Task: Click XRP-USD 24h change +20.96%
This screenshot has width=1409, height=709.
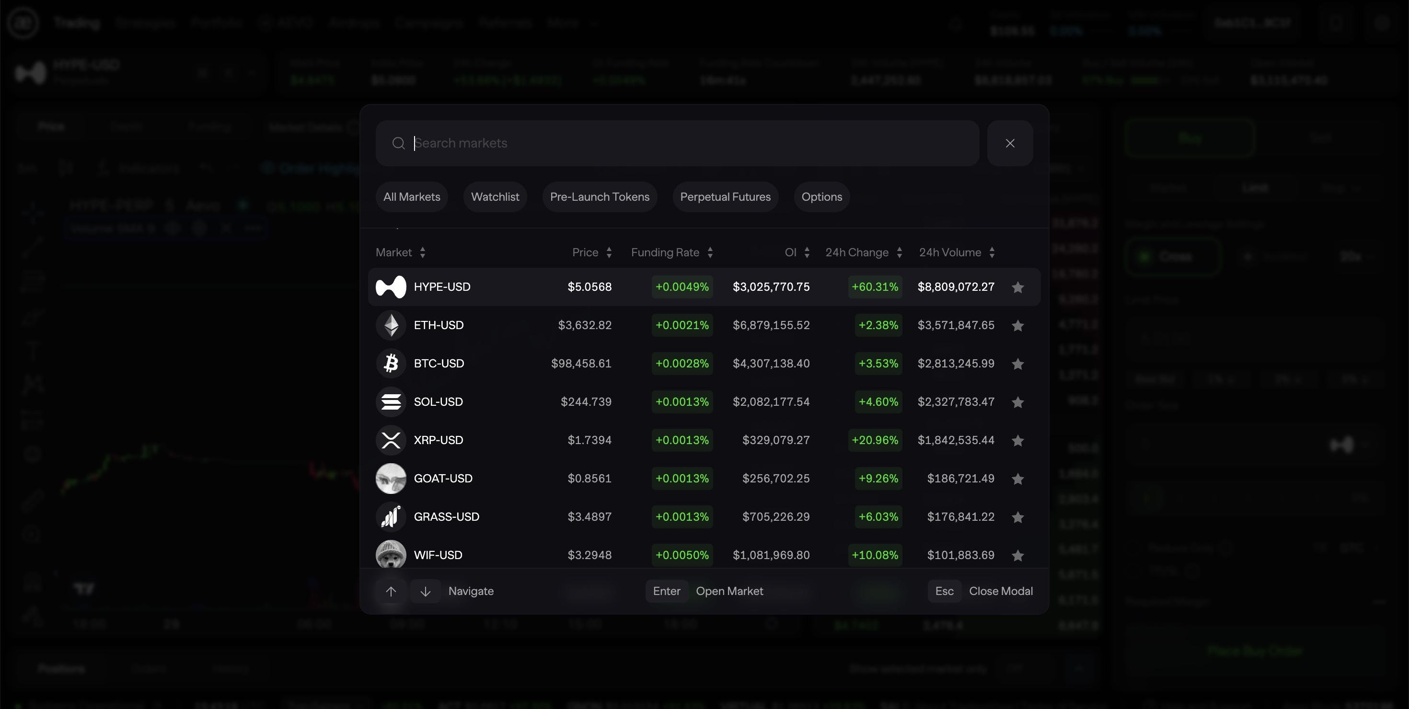Action: (875, 440)
